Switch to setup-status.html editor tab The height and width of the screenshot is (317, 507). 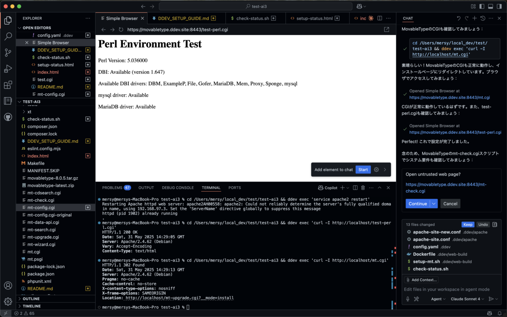[x=314, y=18]
